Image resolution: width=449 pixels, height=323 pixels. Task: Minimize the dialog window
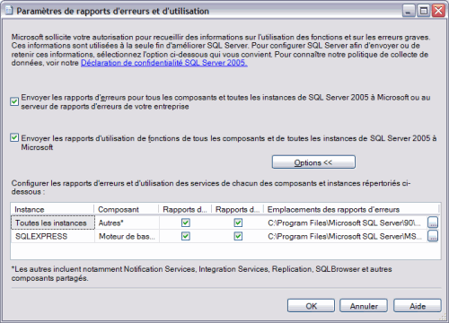point(409,11)
